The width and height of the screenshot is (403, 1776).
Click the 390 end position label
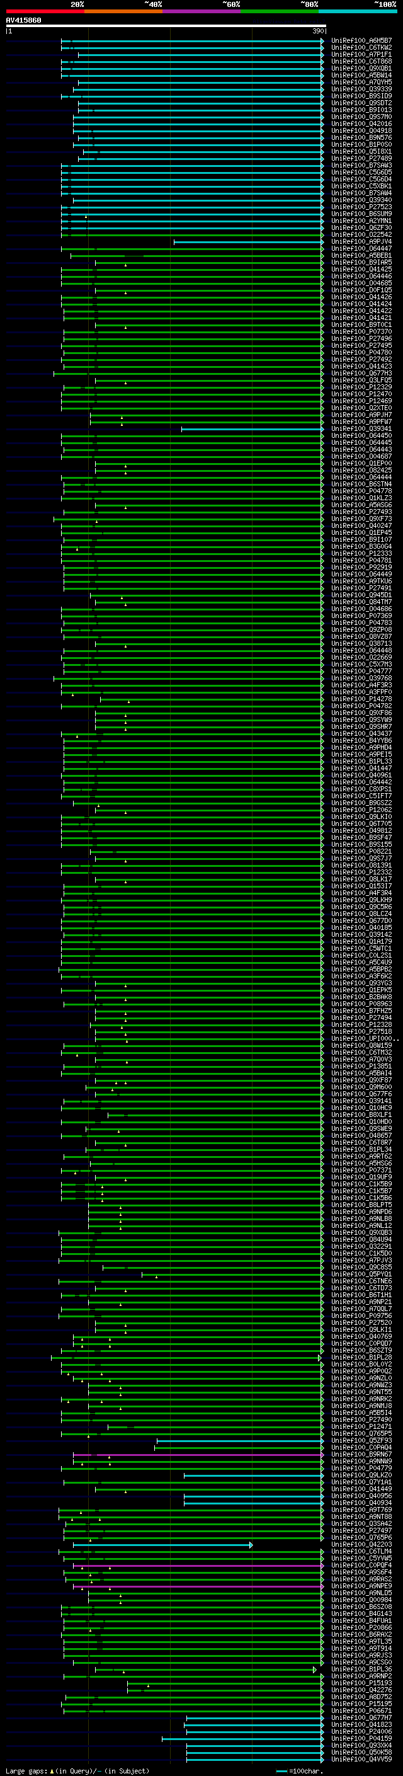(x=317, y=31)
